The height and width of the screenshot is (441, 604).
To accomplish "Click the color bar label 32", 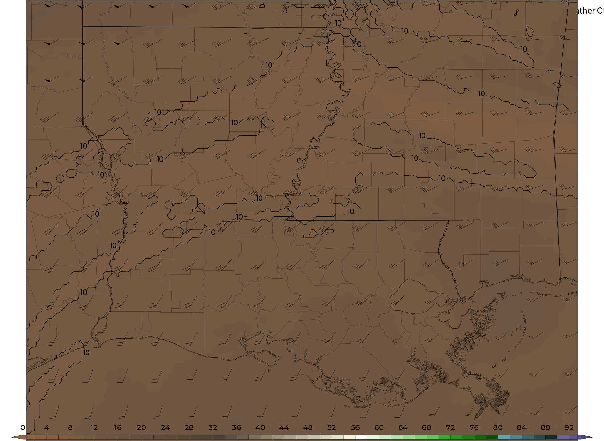I will [213, 427].
